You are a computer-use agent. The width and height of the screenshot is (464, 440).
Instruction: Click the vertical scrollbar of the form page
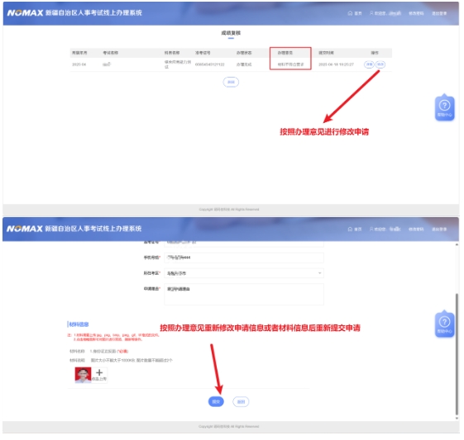point(457,354)
